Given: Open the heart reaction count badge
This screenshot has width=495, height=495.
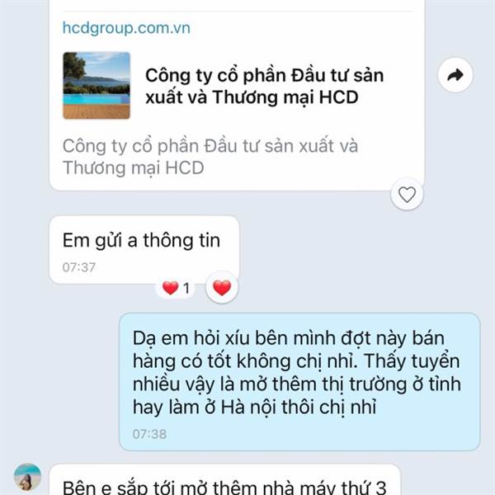Looking at the screenshot, I should click(176, 288).
